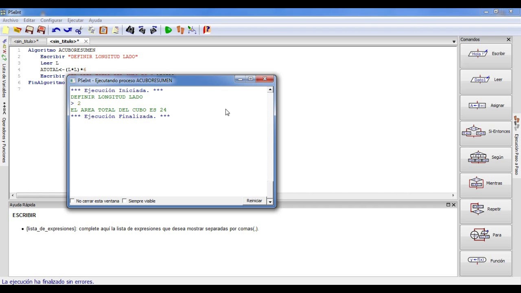Run the algorithm with the green play icon
This screenshot has height=293, width=521.
click(169, 30)
